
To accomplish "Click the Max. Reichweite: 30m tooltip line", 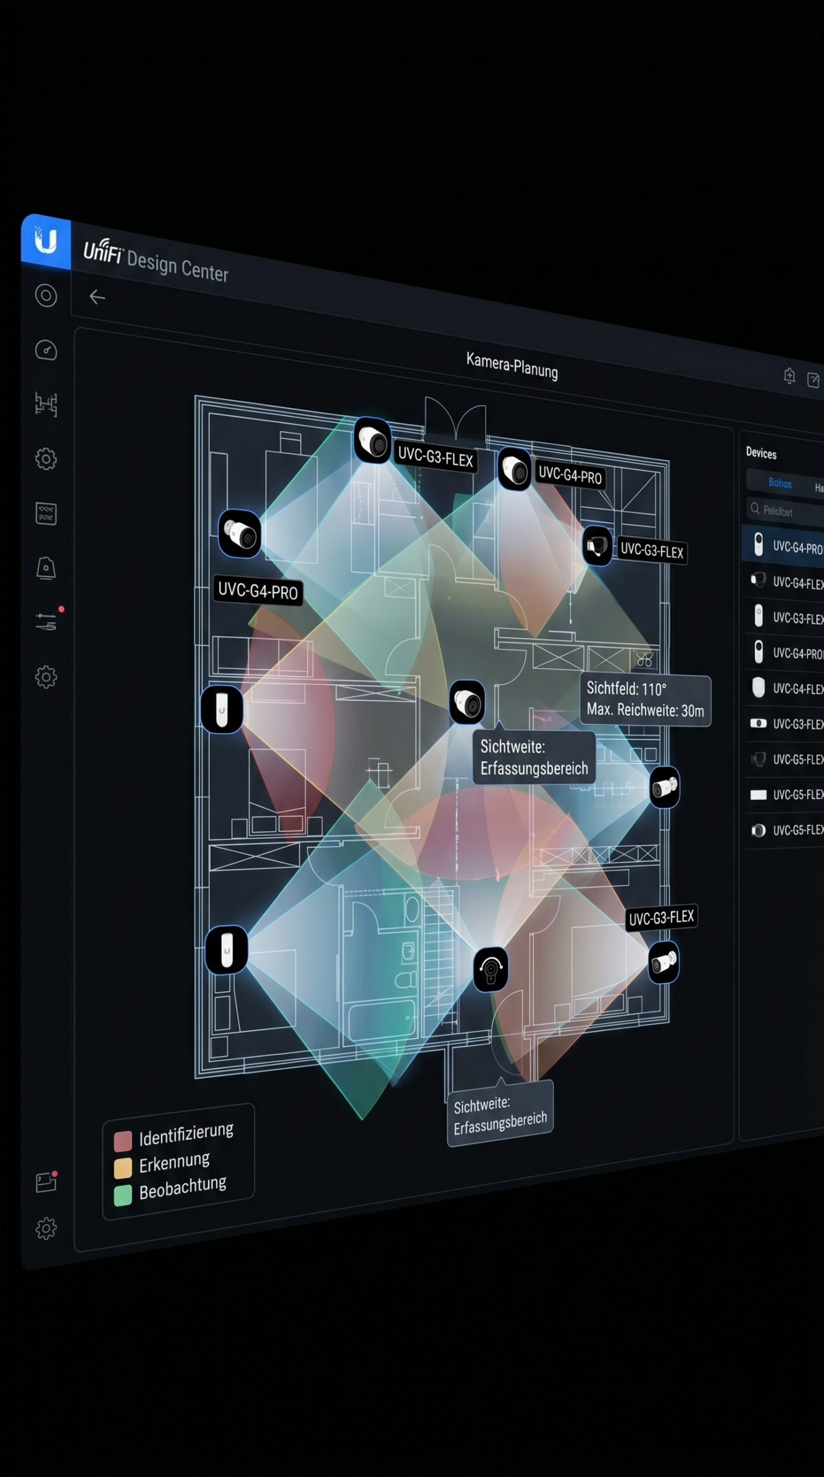I will [645, 710].
